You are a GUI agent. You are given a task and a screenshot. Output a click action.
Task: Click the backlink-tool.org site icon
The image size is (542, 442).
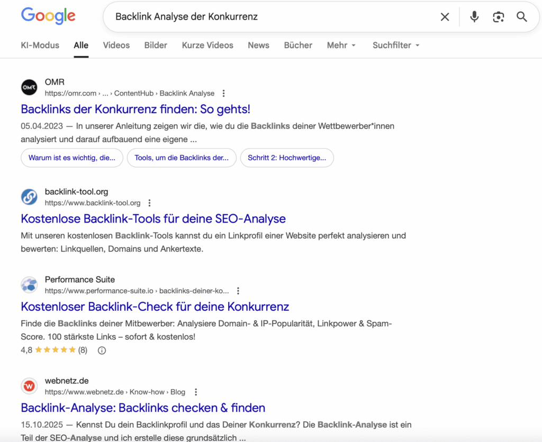(x=29, y=196)
